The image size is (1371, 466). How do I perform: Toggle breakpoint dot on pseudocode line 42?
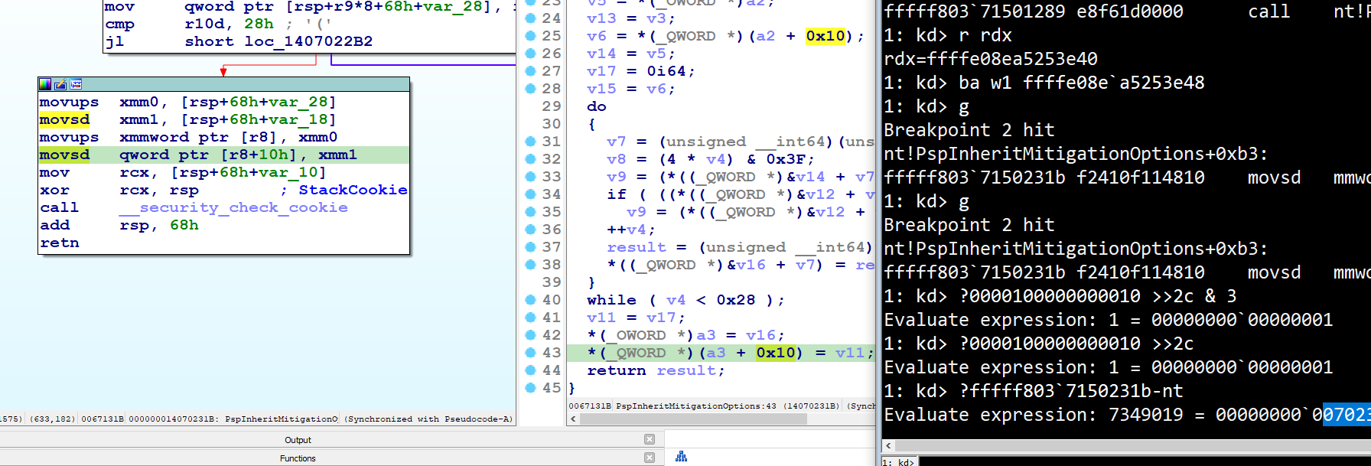point(530,334)
